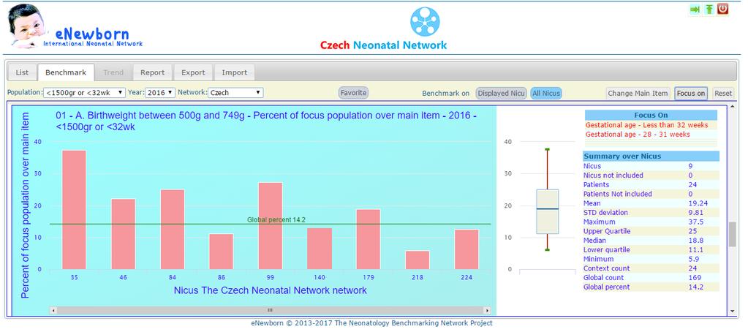Click the Focus On header
This screenshot has width=748, height=332.
651,115
